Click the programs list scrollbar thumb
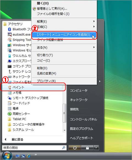Image resolution: width=132 pixels, height=160 pixels. tap(64, 113)
